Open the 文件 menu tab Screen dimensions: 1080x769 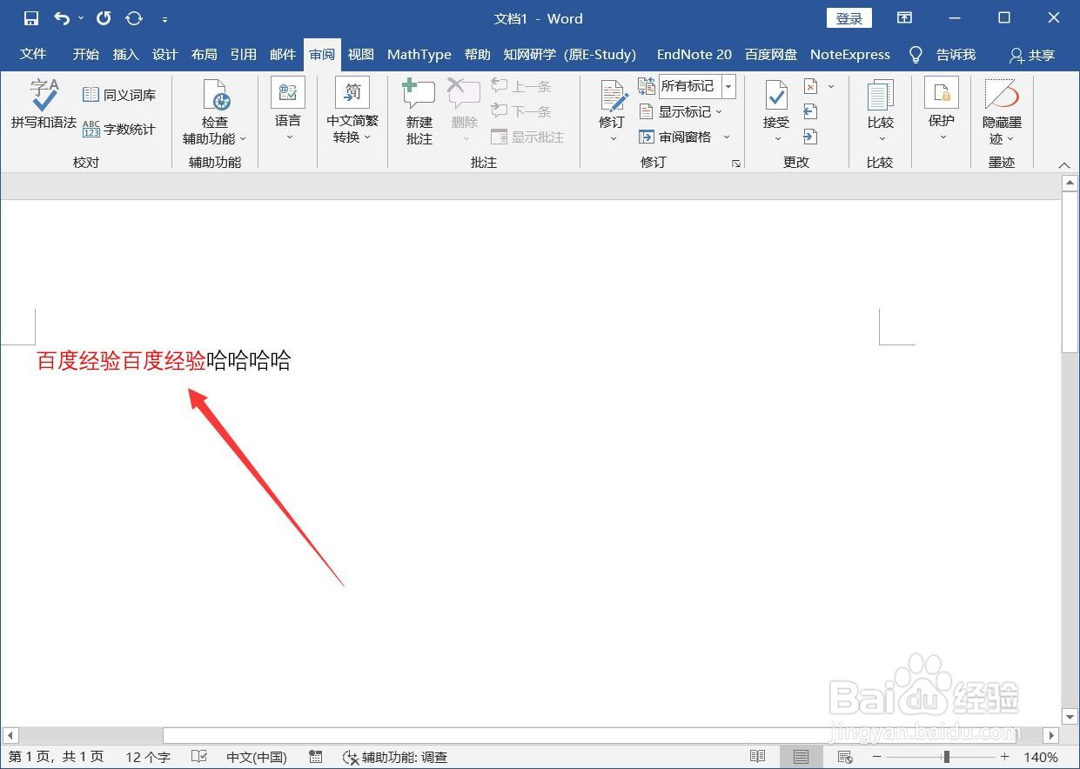[x=33, y=54]
